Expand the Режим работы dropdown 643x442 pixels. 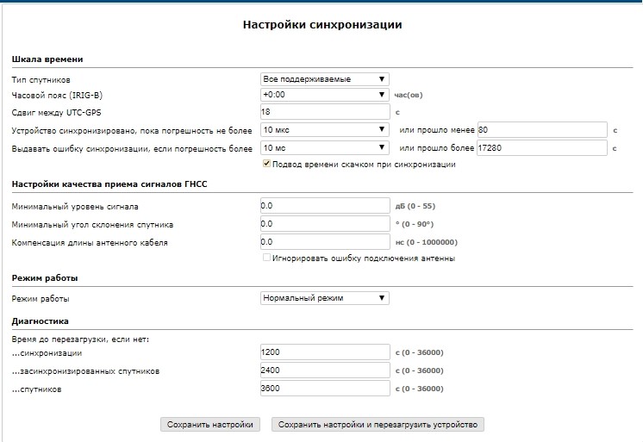pos(324,298)
